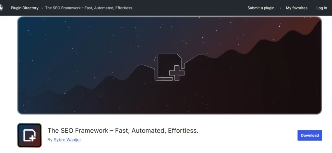The height and width of the screenshot is (153, 332).
Task: Select The SEO Framework breadcrumb in header
Action: [89, 8]
